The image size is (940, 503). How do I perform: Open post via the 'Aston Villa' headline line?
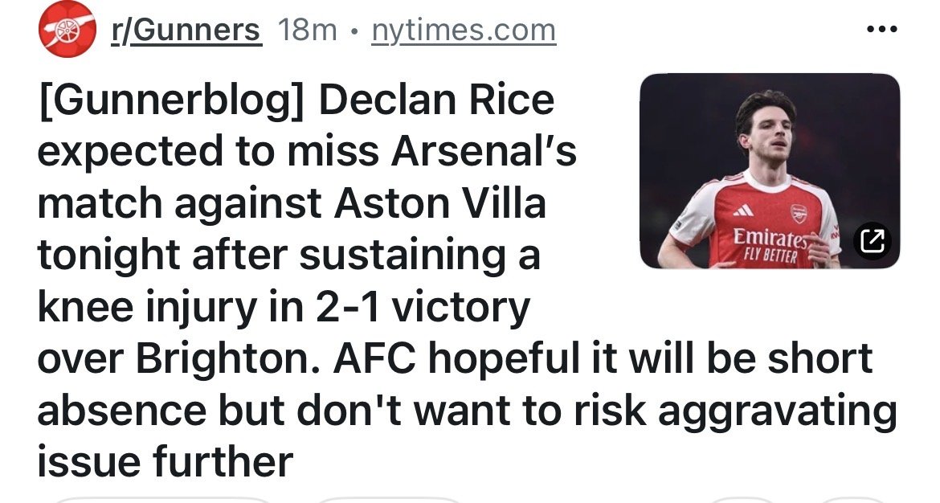point(291,204)
